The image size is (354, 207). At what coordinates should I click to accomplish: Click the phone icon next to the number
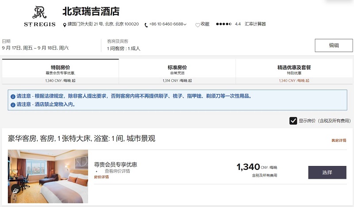[x=146, y=25]
